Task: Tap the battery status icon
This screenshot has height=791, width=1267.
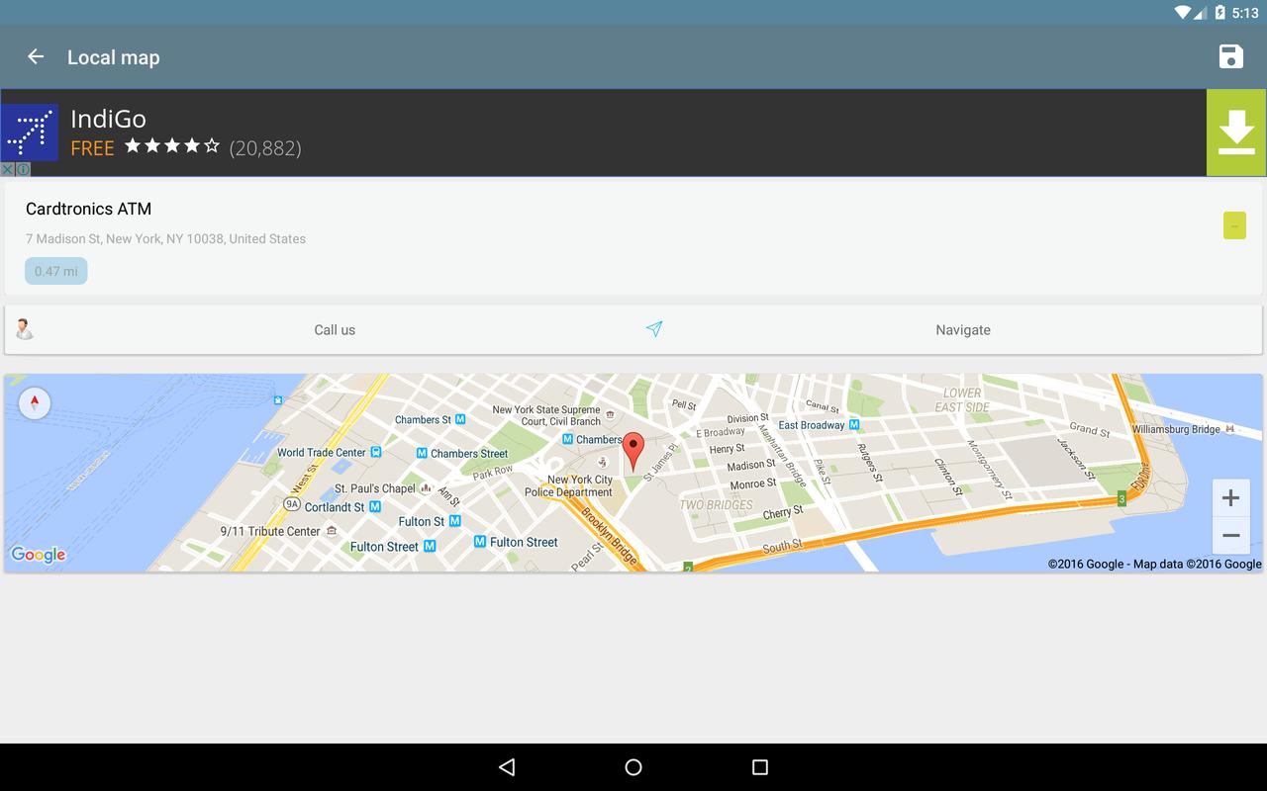Action: pyautogui.click(x=1219, y=12)
